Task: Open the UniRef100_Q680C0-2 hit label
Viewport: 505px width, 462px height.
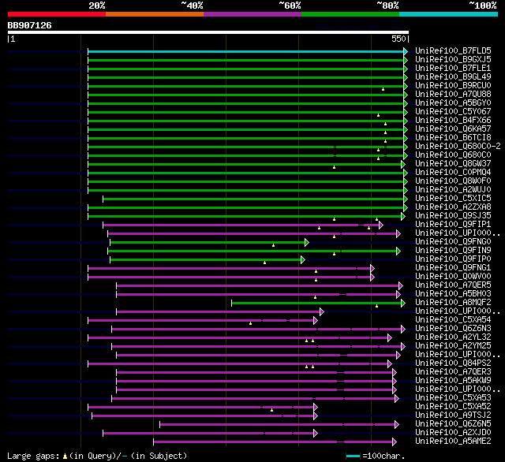Action: pyautogui.click(x=458, y=147)
